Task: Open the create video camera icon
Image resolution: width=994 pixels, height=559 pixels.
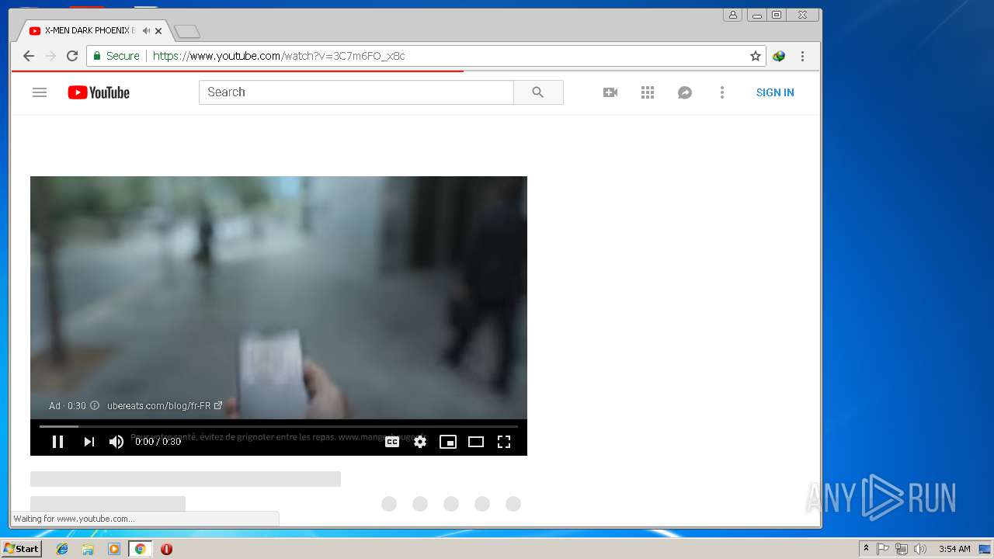Action: point(610,92)
